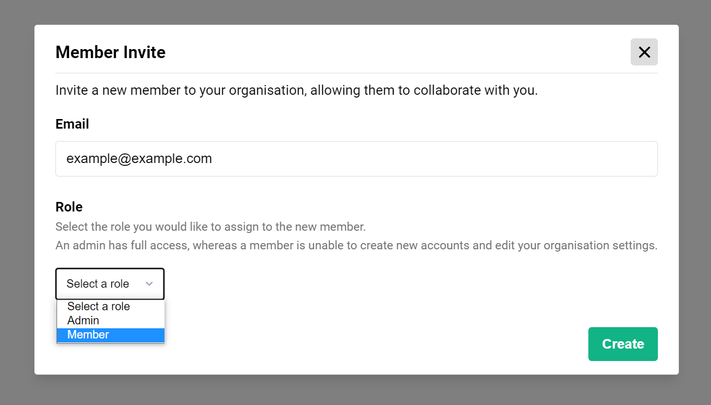Image resolution: width=711 pixels, height=405 pixels.
Task: Click the 'Select the role you would like' hint
Action: coord(210,227)
